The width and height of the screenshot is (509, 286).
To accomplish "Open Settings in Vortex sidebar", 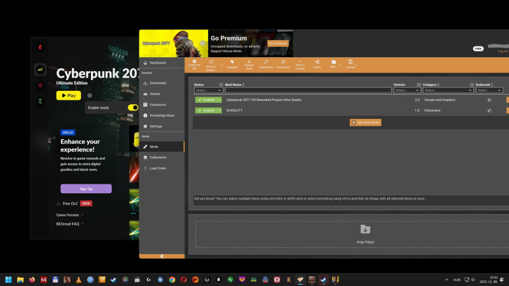I will point(162,126).
